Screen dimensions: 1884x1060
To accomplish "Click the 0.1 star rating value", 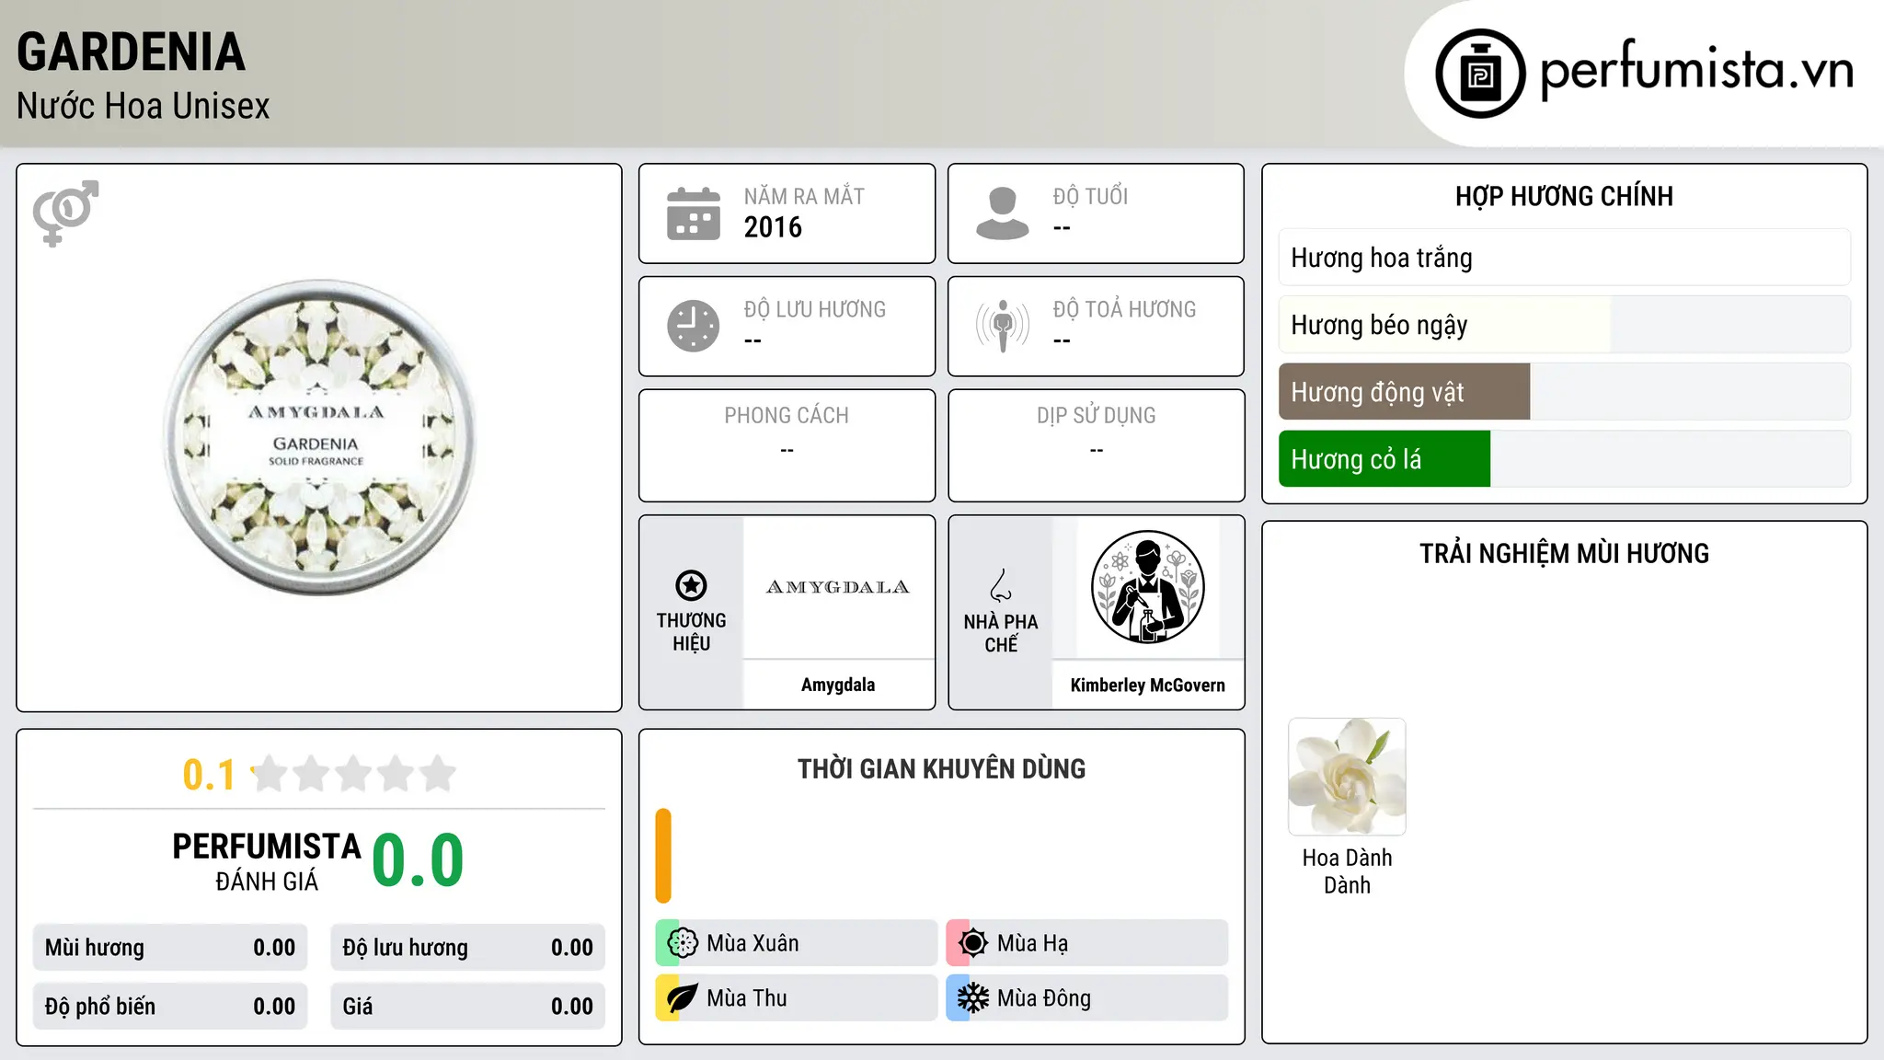I will [x=209, y=775].
